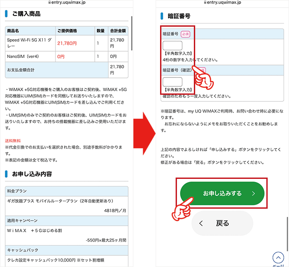Viewport: 289px width, 267px height.
Task: Click the WiMAX +5Gはじめる割 text
Action: 35,231
